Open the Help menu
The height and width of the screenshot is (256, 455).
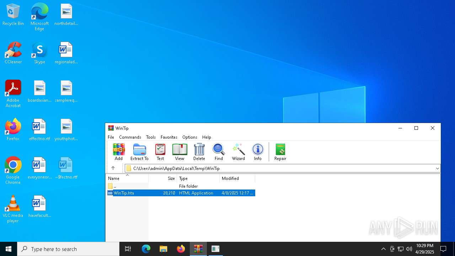point(207,137)
